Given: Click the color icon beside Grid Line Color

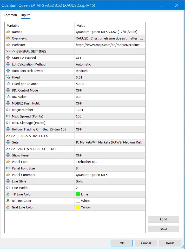Looking at the screenshot, I should pos(8,207).
